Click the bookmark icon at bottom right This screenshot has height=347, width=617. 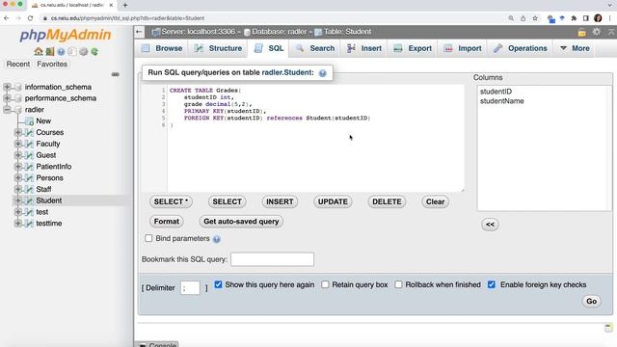pyautogui.click(x=608, y=328)
